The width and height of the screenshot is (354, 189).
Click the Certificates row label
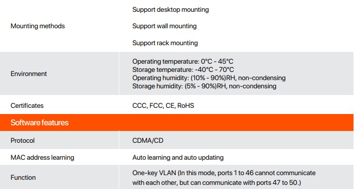(27, 105)
